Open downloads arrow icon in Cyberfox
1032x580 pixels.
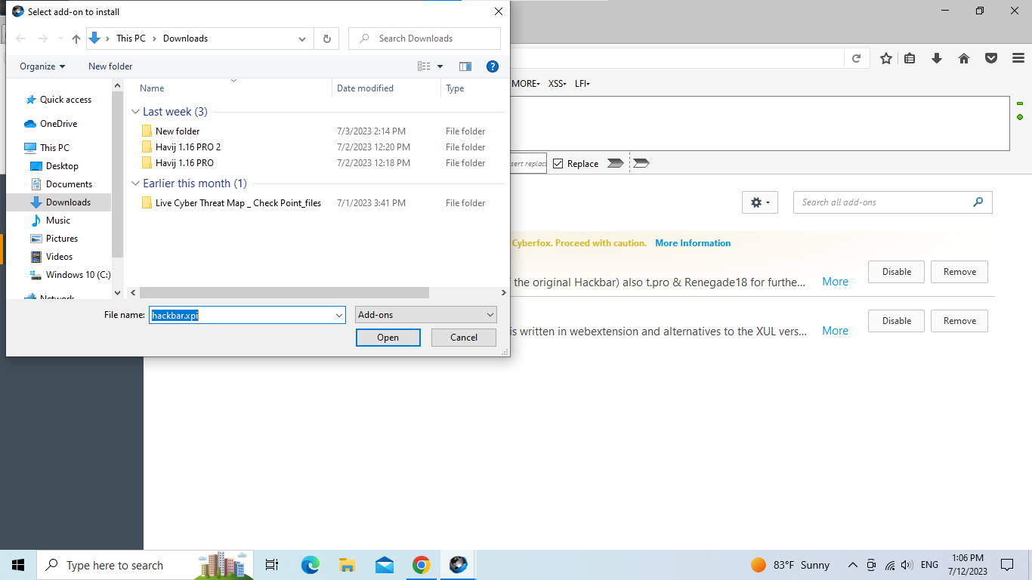pyautogui.click(x=937, y=58)
